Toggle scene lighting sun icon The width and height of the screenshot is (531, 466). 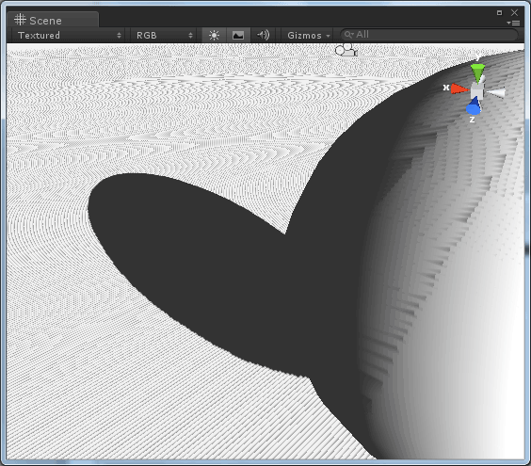click(x=214, y=35)
